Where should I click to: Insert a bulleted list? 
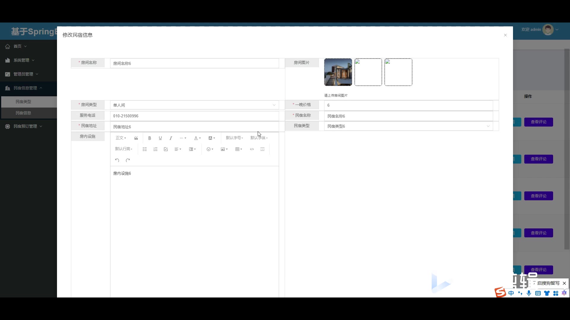[x=145, y=149]
